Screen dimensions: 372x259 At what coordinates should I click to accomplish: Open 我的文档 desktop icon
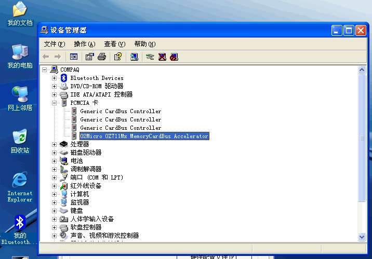(x=20, y=13)
